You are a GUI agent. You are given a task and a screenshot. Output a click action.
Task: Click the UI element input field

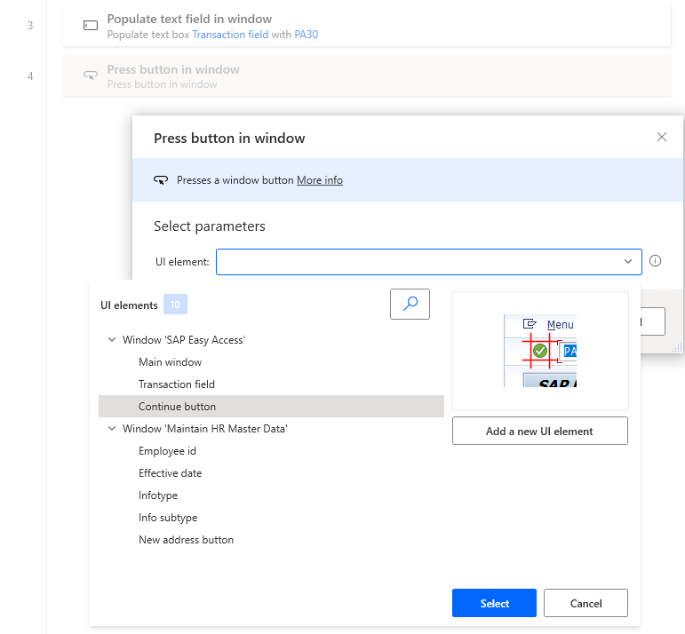point(428,262)
